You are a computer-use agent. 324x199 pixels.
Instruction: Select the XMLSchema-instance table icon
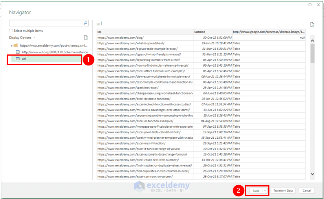coord(18,52)
